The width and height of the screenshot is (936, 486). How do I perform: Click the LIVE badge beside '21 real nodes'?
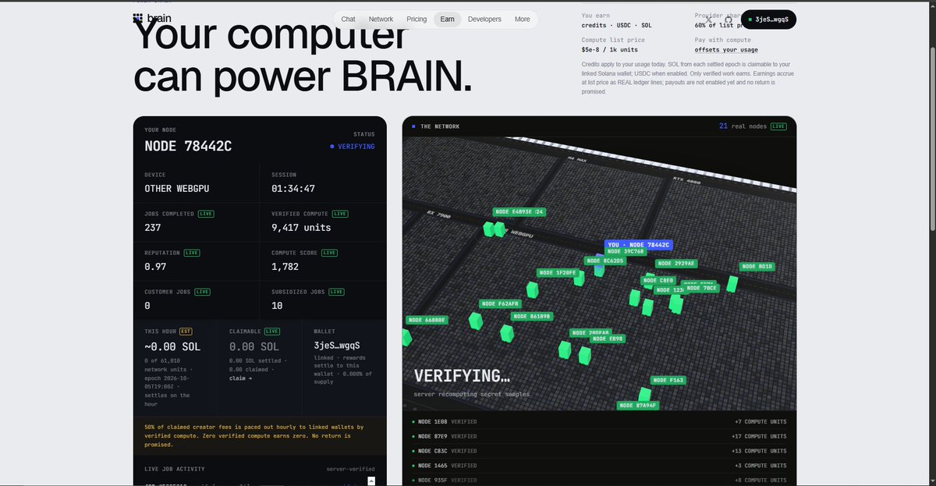tap(778, 126)
